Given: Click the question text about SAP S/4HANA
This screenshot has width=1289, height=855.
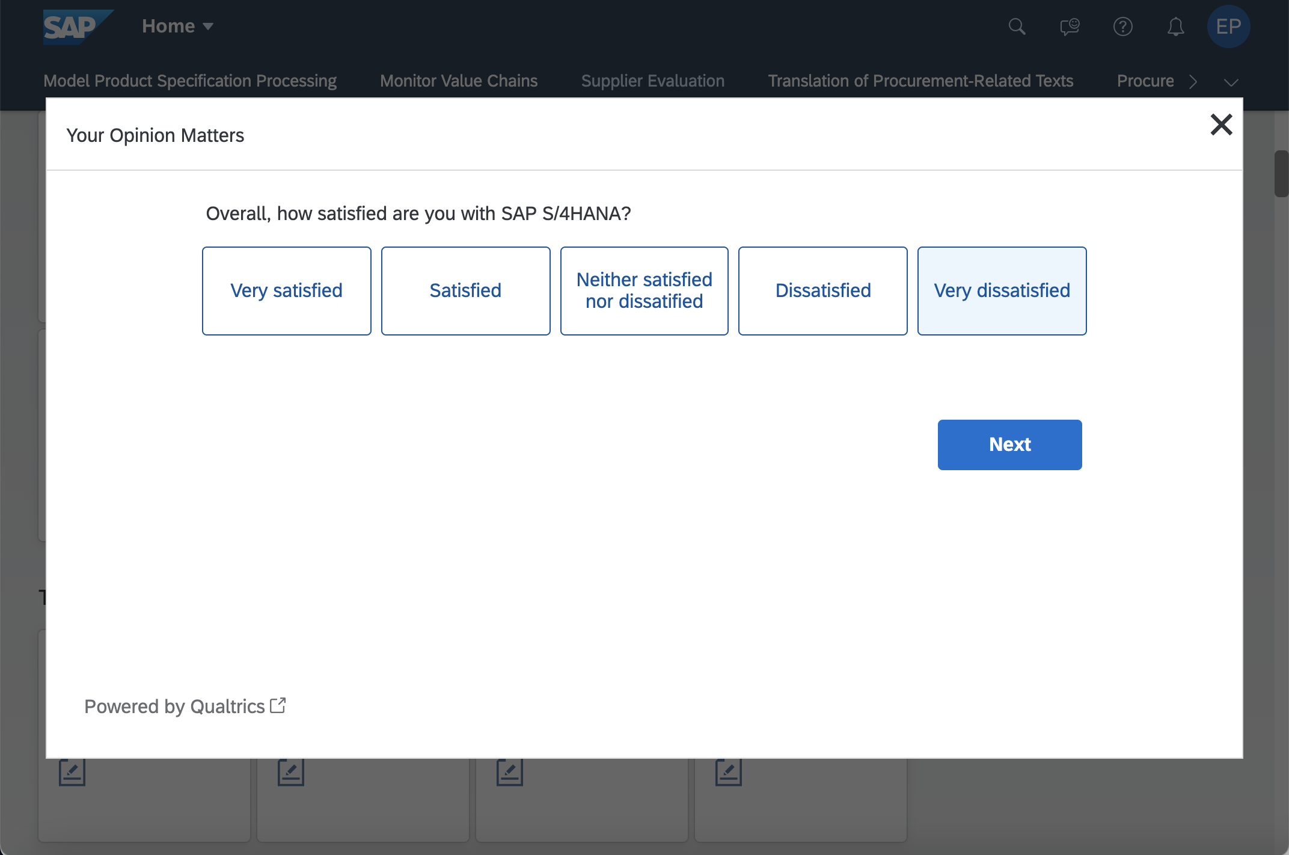Looking at the screenshot, I should [x=418, y=213].
